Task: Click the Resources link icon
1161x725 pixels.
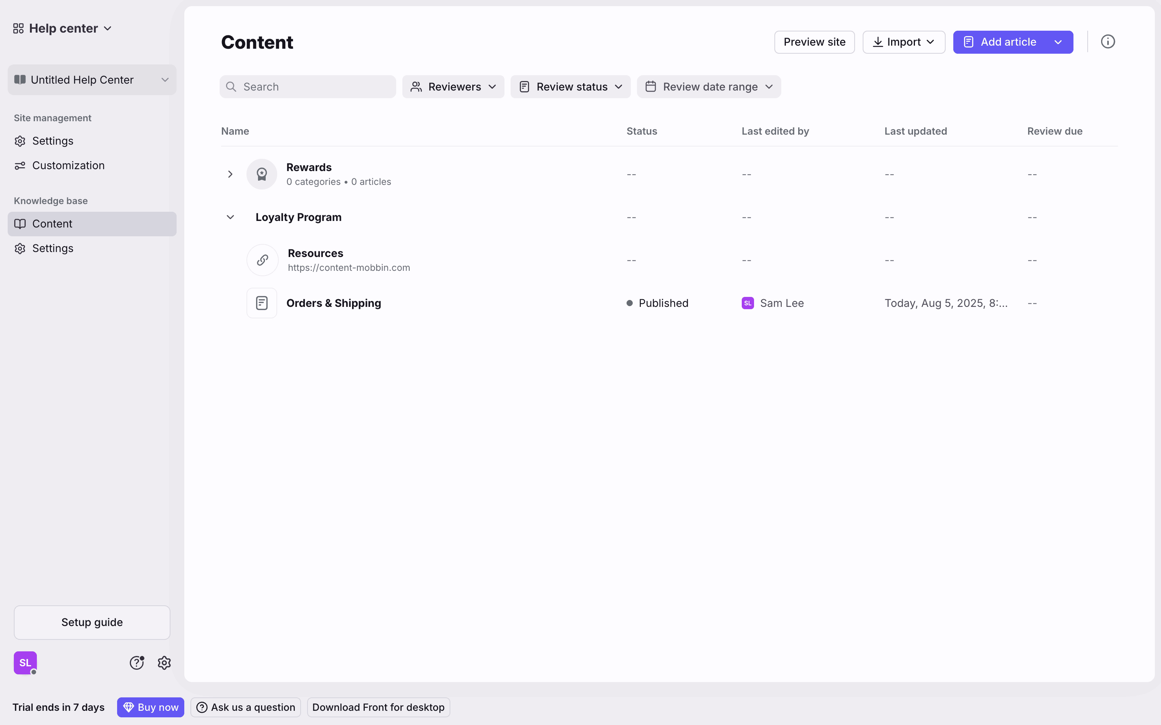Action: click(x=262, y=260)
